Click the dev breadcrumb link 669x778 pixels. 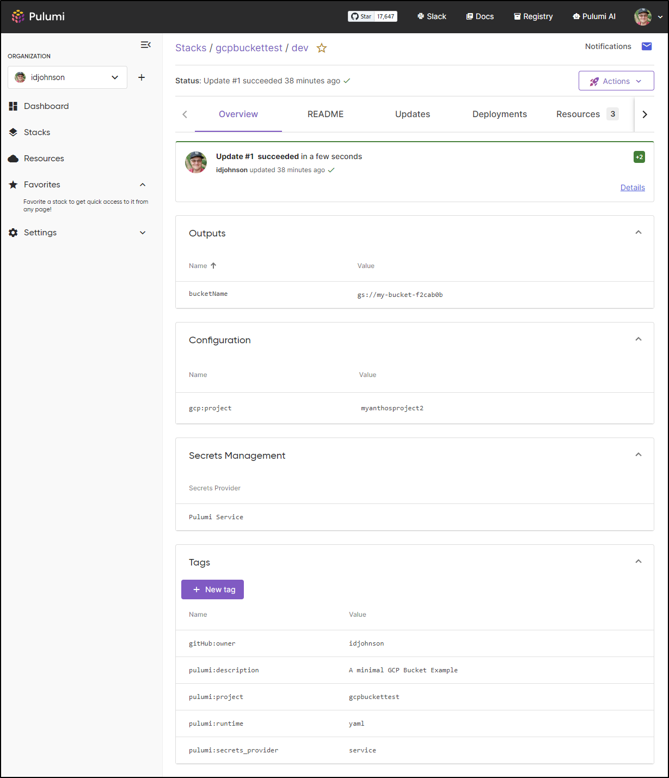[300, 48]
